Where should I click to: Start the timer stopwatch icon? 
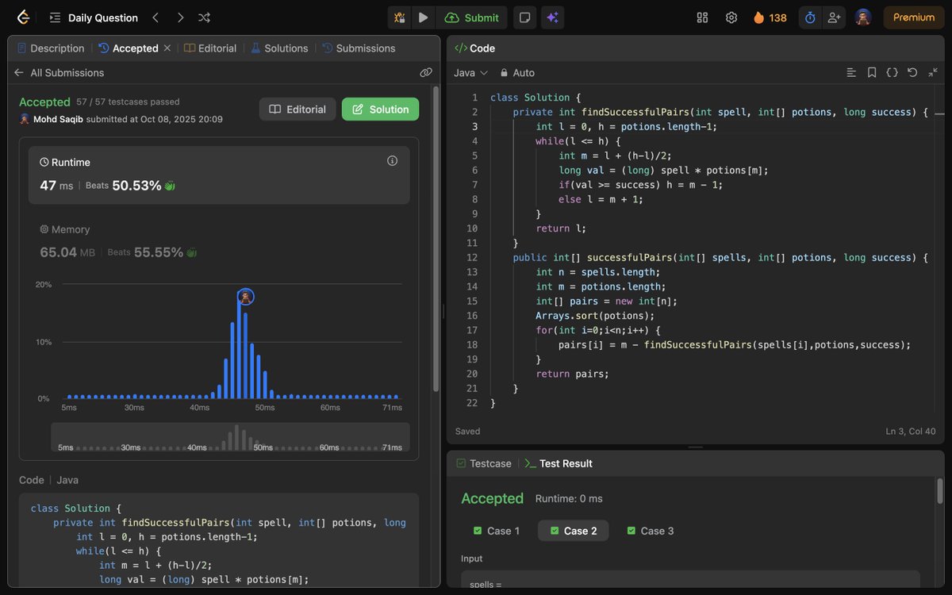[x=810, y=17]
